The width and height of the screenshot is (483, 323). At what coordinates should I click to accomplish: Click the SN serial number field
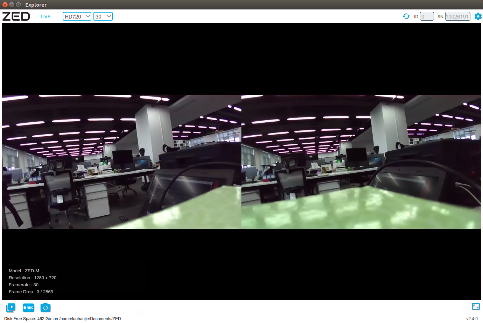point(457,16)
